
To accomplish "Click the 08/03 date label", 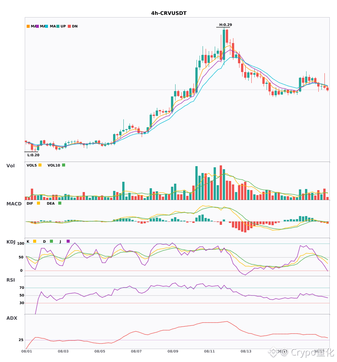I will [63, 351].
